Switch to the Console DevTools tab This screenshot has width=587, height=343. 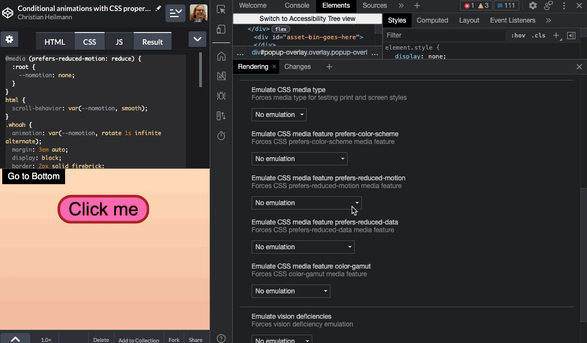coord(297,6)
